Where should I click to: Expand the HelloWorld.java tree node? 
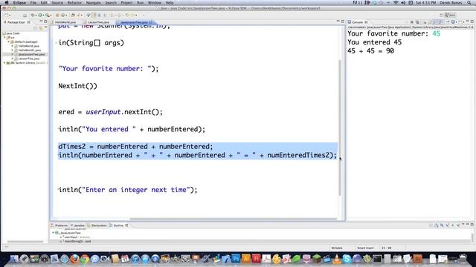(x=13, y=46)
